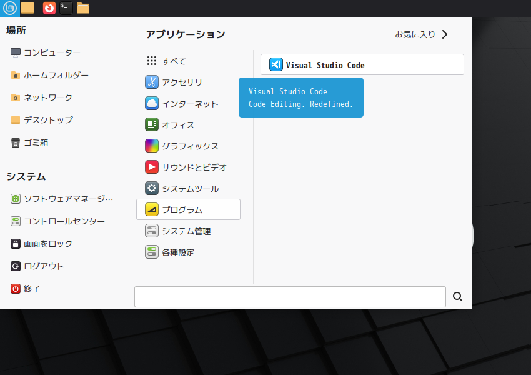Select the アクセサリ category

click(188, 82)
